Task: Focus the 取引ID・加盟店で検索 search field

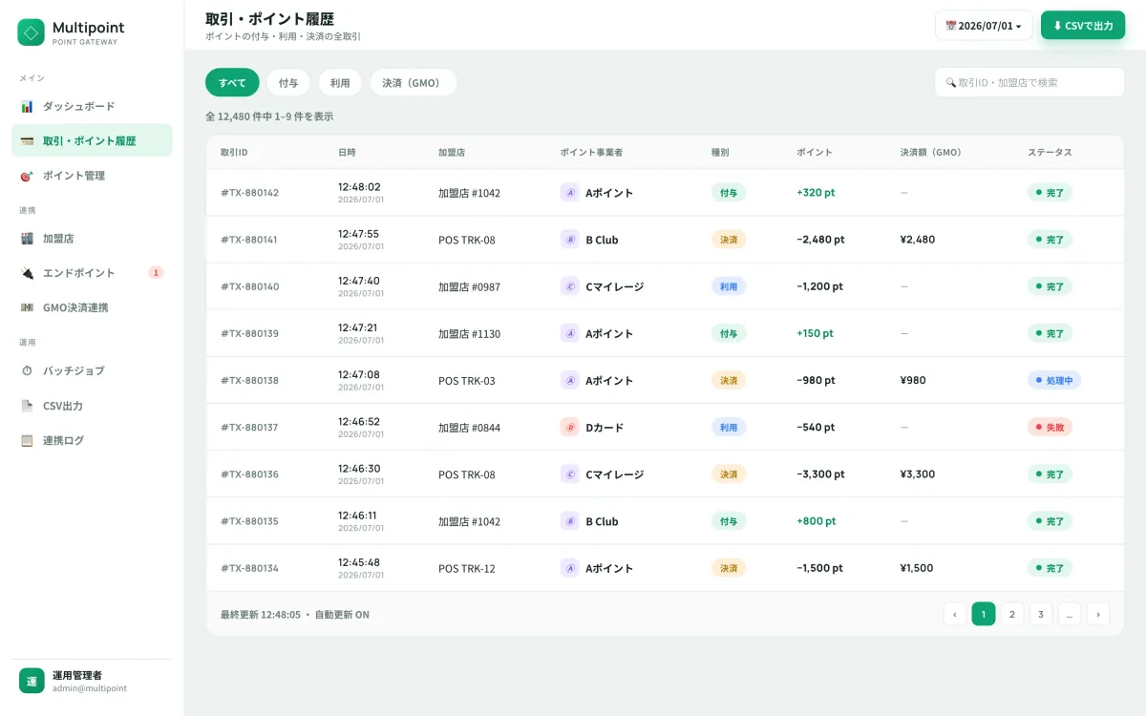Action: 1029,82
